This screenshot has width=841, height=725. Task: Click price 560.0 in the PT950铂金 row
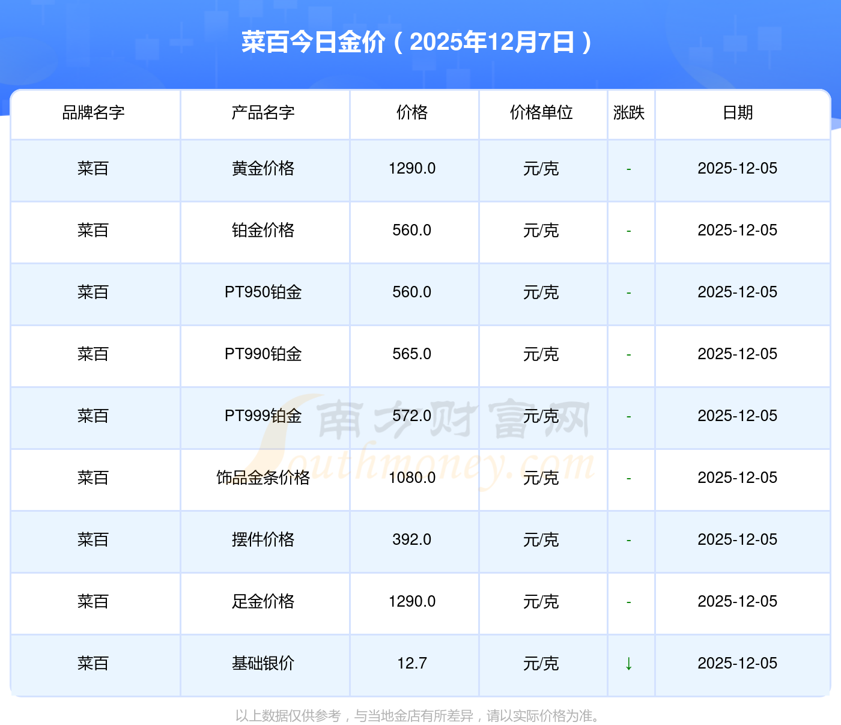click(412, 292)
